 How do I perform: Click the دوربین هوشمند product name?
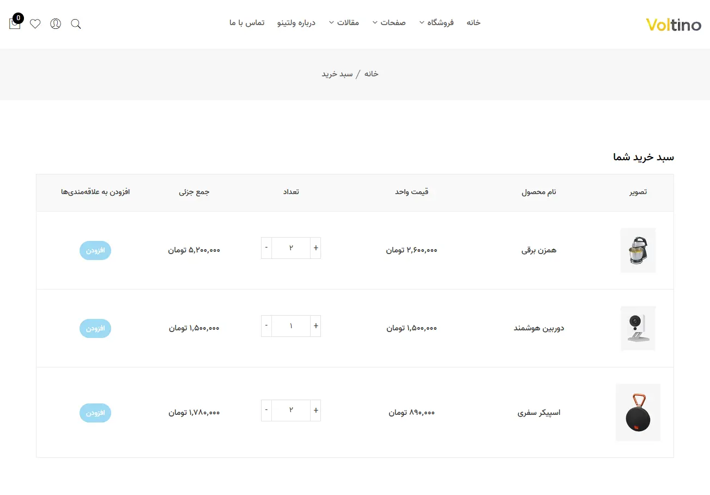tap(539, 328)
